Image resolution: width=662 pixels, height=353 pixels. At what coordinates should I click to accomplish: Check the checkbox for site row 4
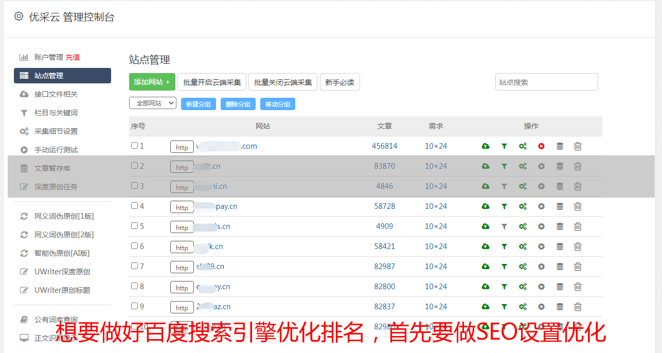pyautogui.click(x=134, y=206)
